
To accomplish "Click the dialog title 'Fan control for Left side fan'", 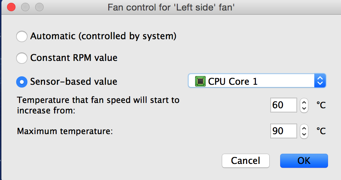I will [x=171, y=7].
